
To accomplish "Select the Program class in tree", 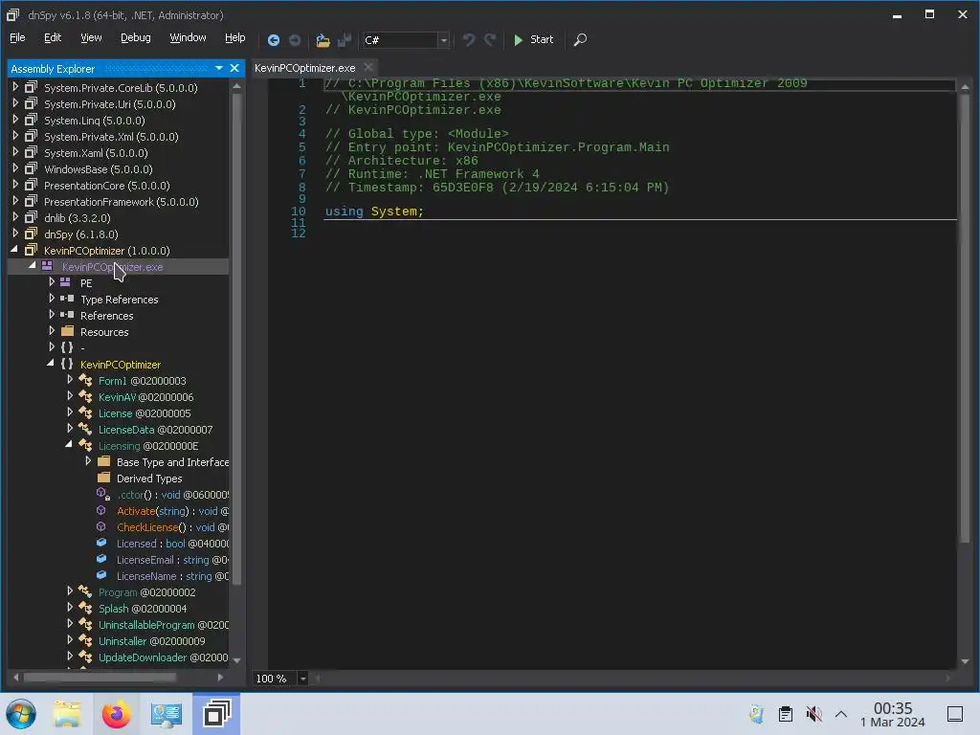I will (146, 592).
